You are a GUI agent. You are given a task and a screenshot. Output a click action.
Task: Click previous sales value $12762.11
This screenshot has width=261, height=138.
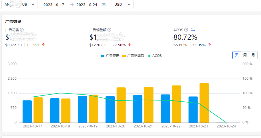pyautogui.click(x=99, y=45)
